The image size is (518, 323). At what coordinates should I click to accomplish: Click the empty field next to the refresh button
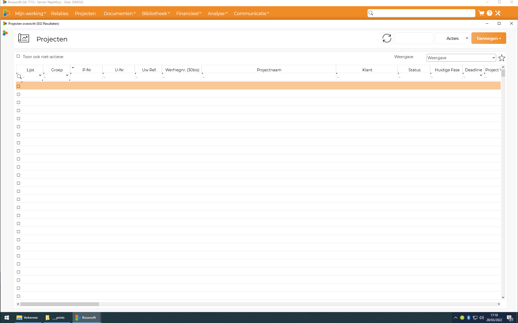[x=414, y=38]
